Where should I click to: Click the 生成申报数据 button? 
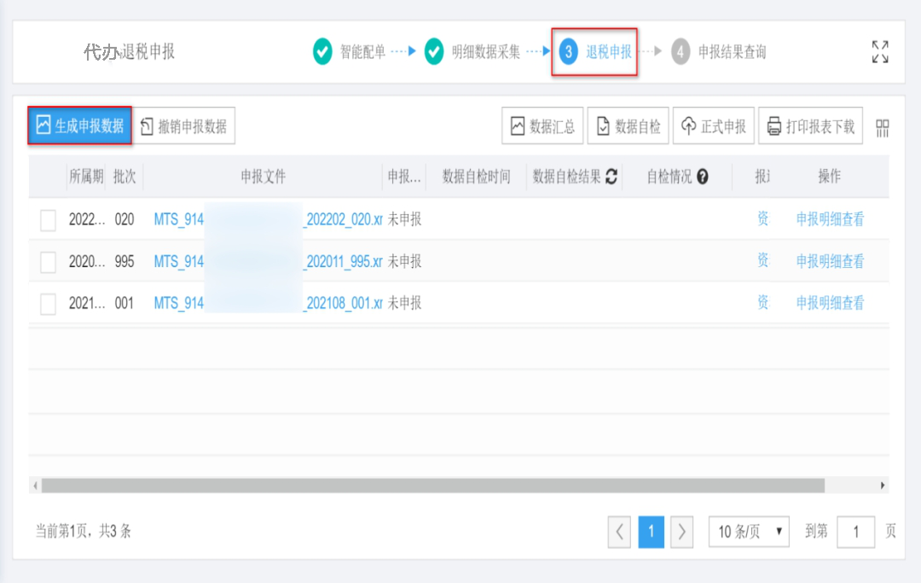80,125
